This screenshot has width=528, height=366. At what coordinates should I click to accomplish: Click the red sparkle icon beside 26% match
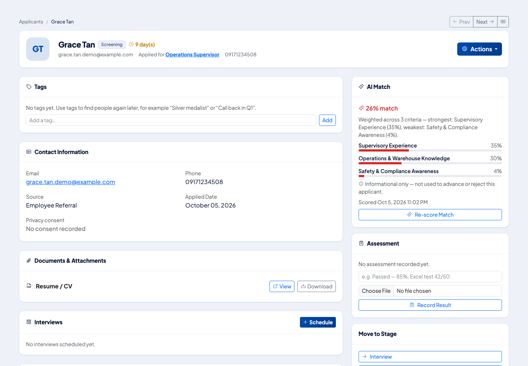pos(362,108)
